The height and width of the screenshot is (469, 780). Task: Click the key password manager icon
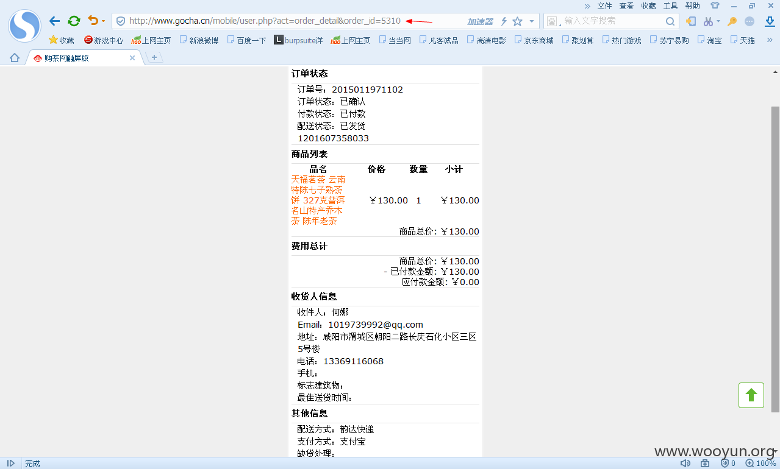point(732,21)
